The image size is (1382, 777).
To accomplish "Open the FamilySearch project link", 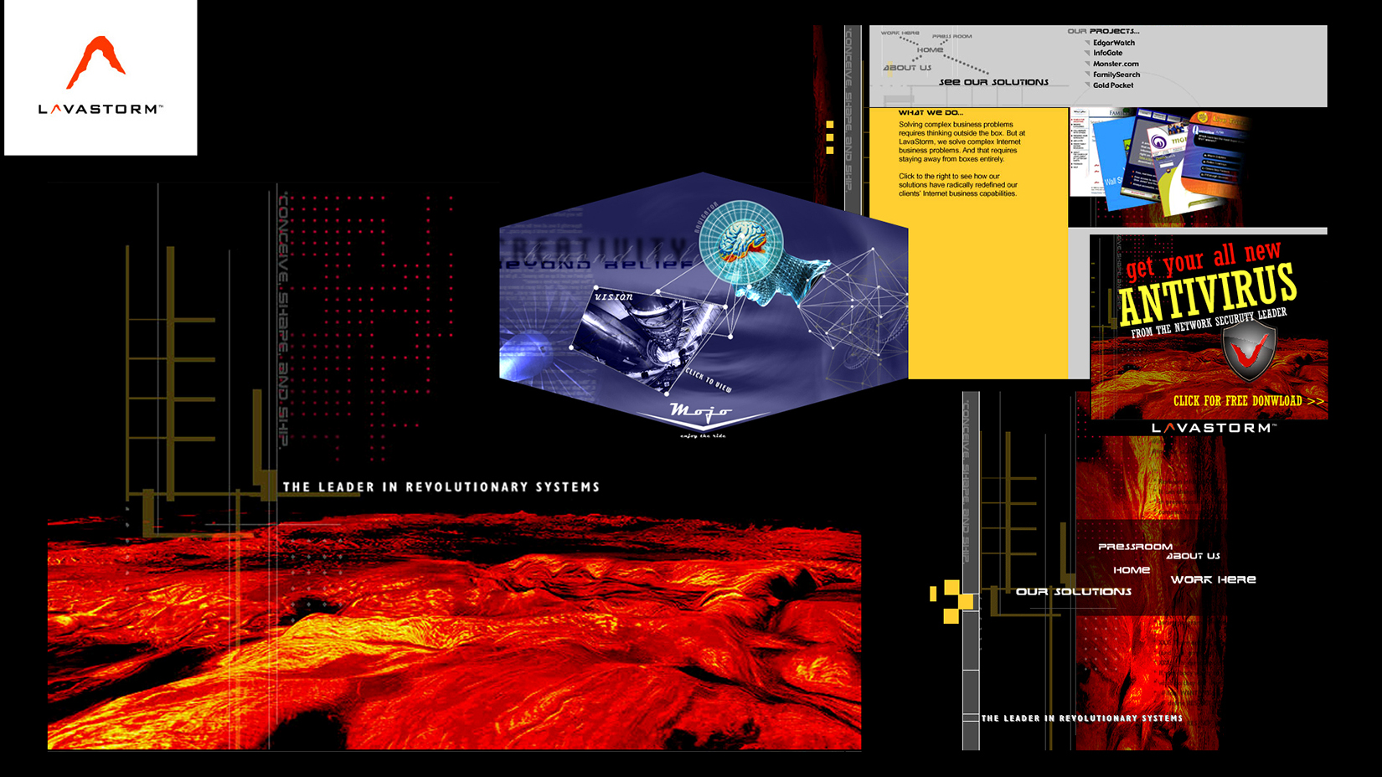I will 1116,75.
